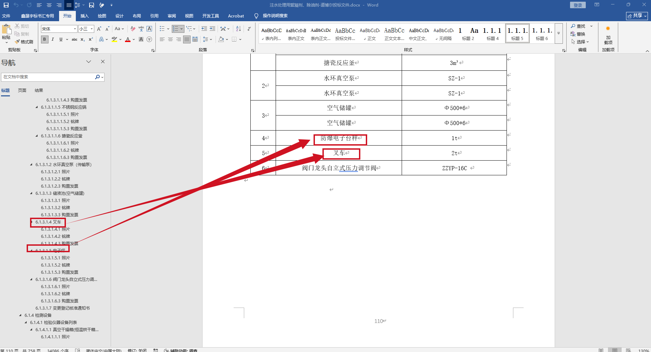Toggle underline formatting
Image resolution: width=651 pixels, height=352 pixels.
pos(61,39)
